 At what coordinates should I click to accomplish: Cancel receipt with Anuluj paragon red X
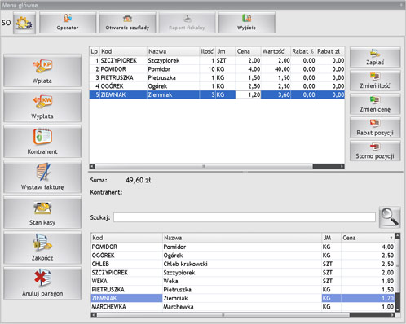click(42, 278)
